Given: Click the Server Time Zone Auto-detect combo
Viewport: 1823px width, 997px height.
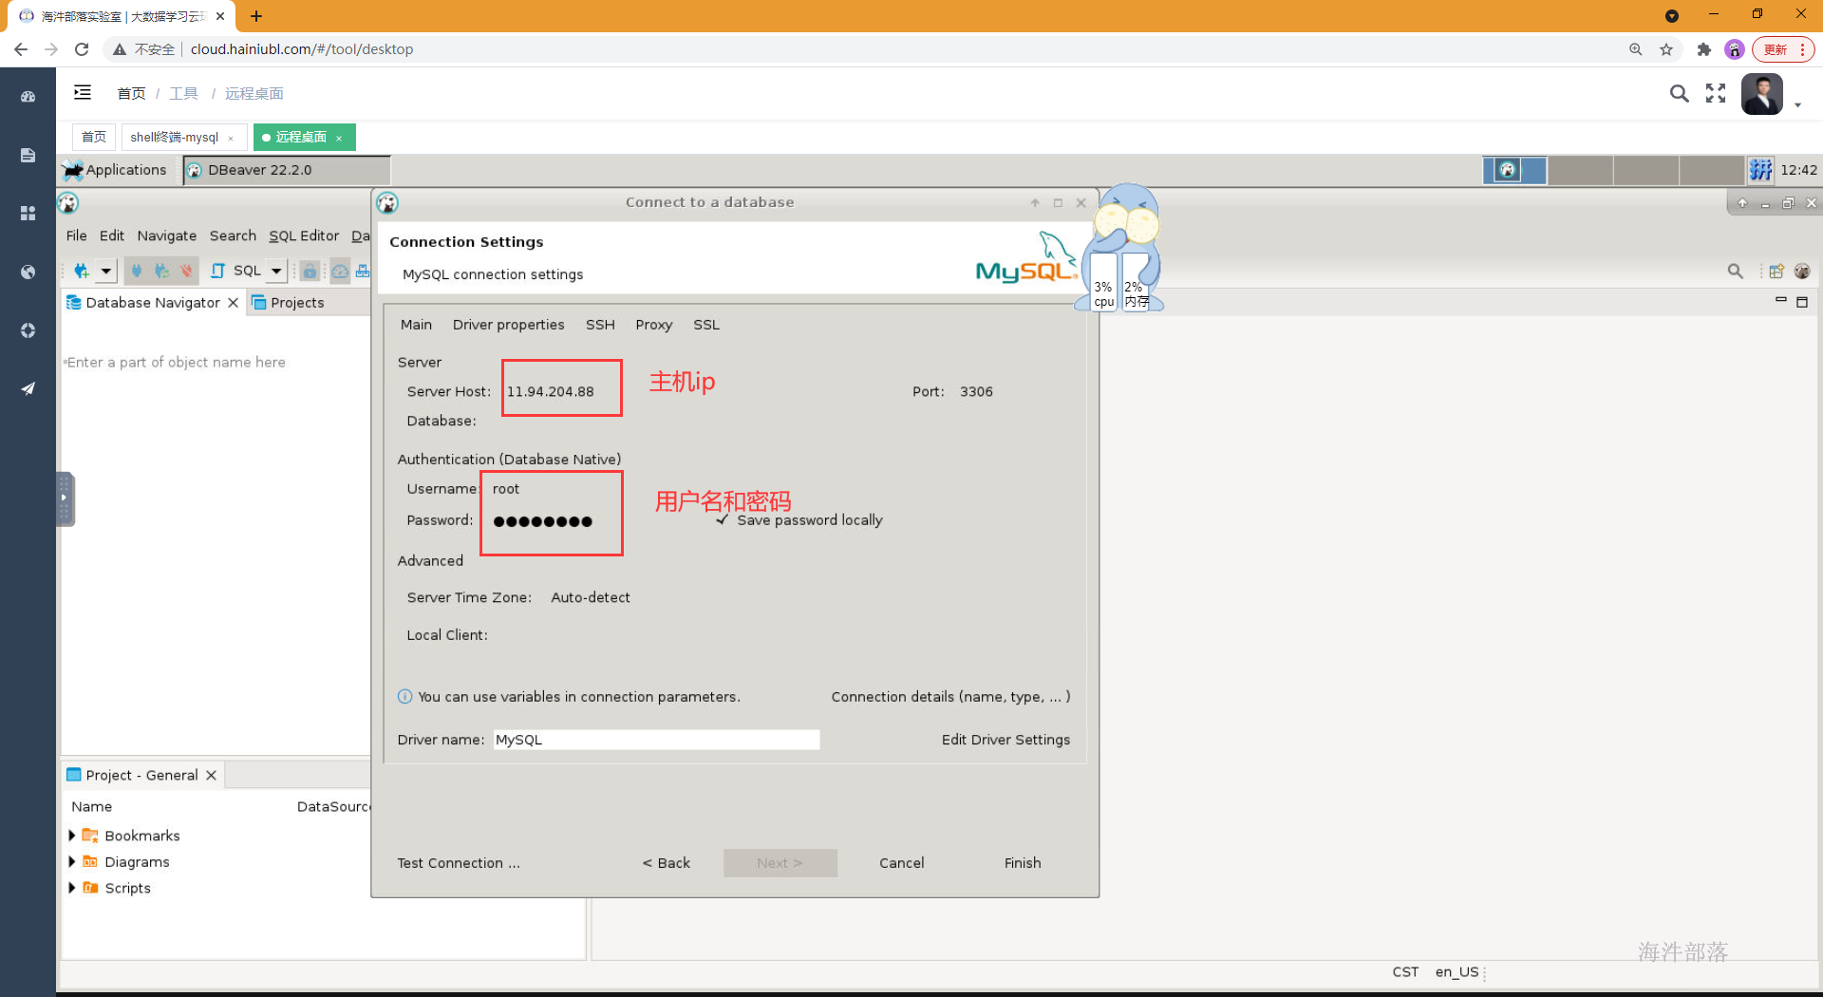Looking at the screenshot, I should [591, 597].
